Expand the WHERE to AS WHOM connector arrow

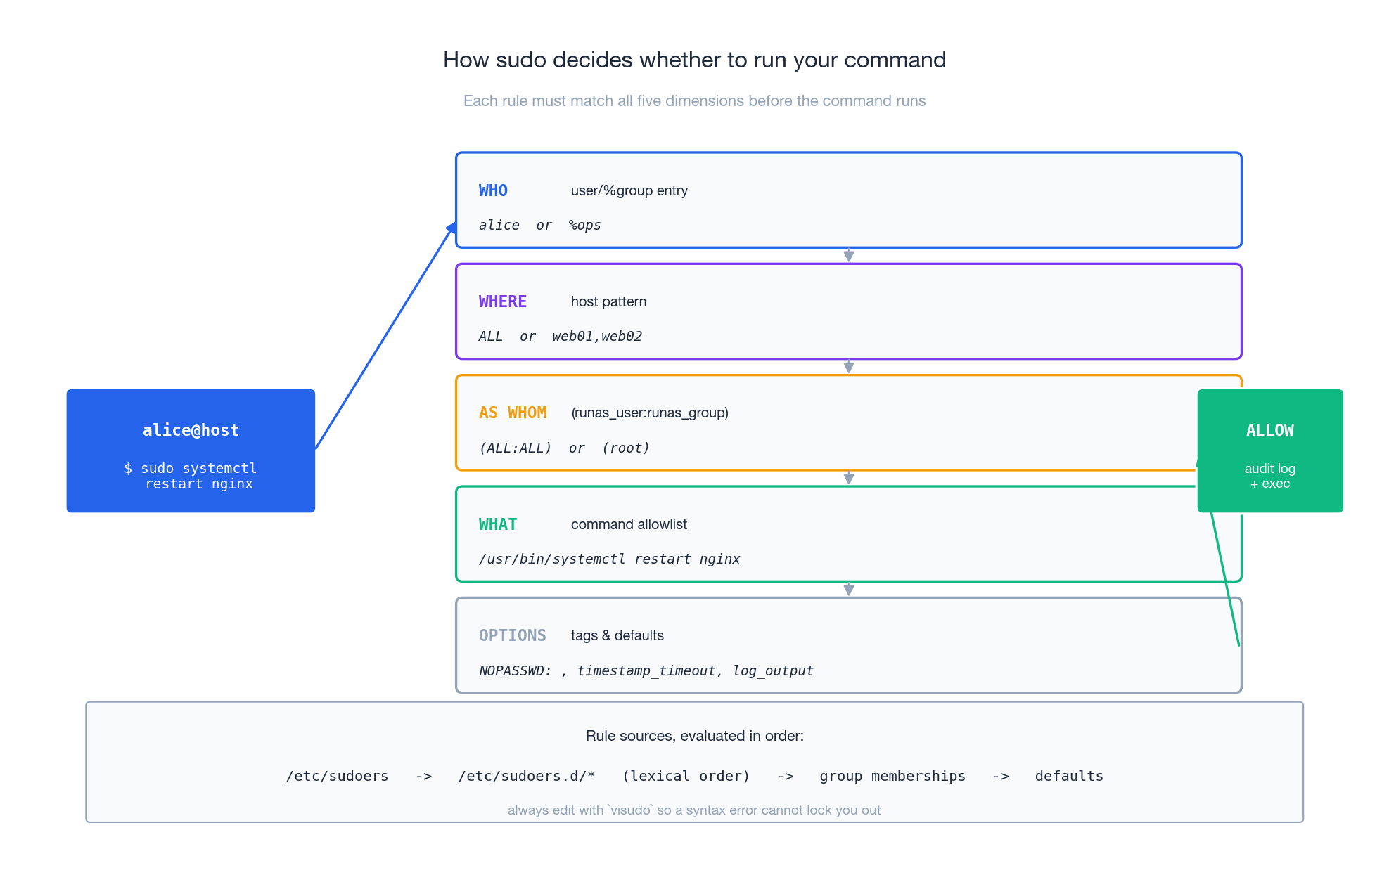pos(849,365)
